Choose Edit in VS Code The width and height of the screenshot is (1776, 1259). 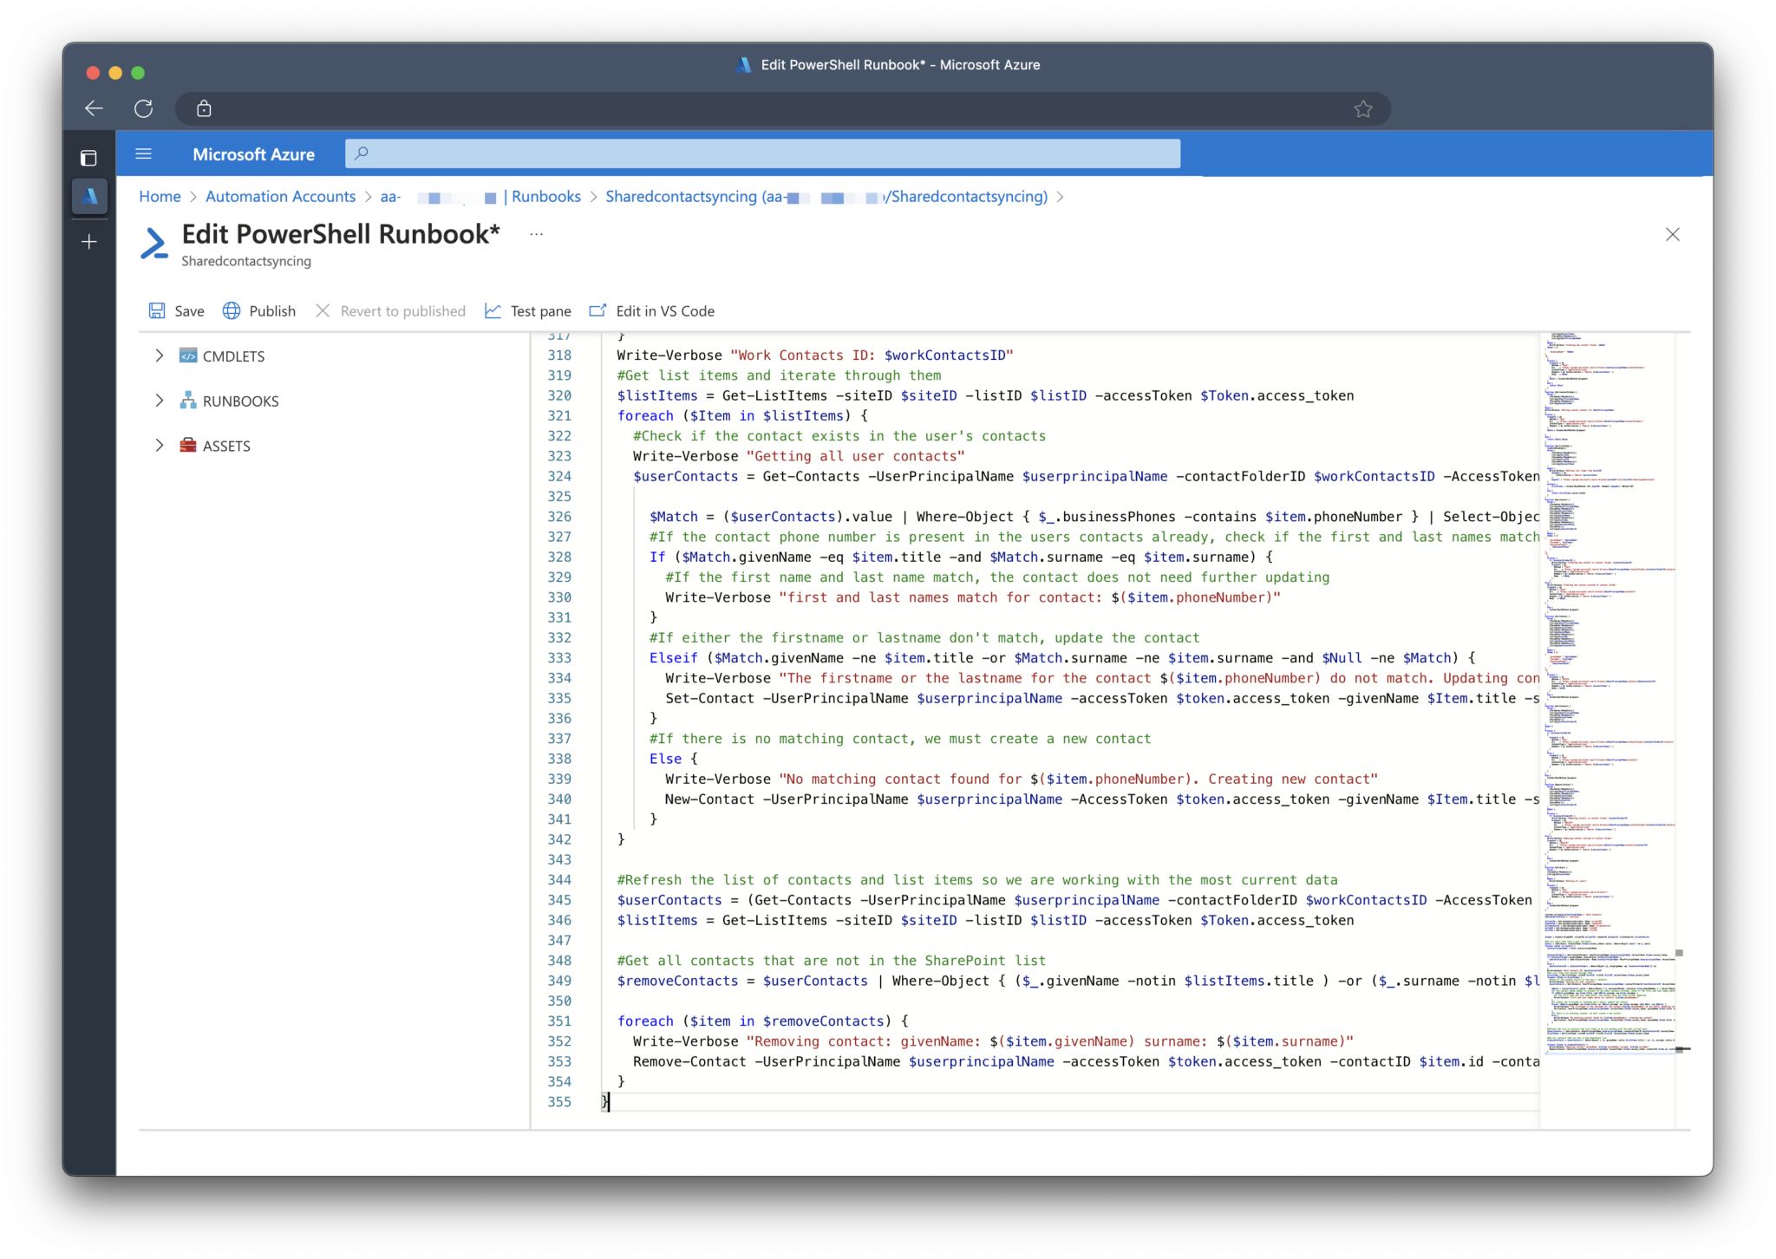(x=652, y=311)
